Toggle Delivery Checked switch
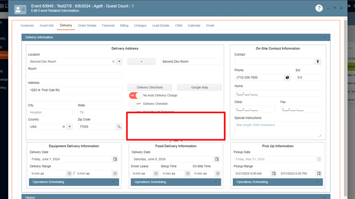The image size is (355, 199). click(135, 104)
